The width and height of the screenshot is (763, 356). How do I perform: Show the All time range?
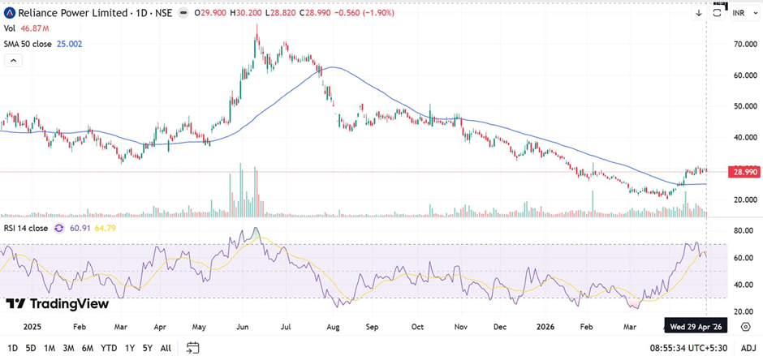point(166,348)
